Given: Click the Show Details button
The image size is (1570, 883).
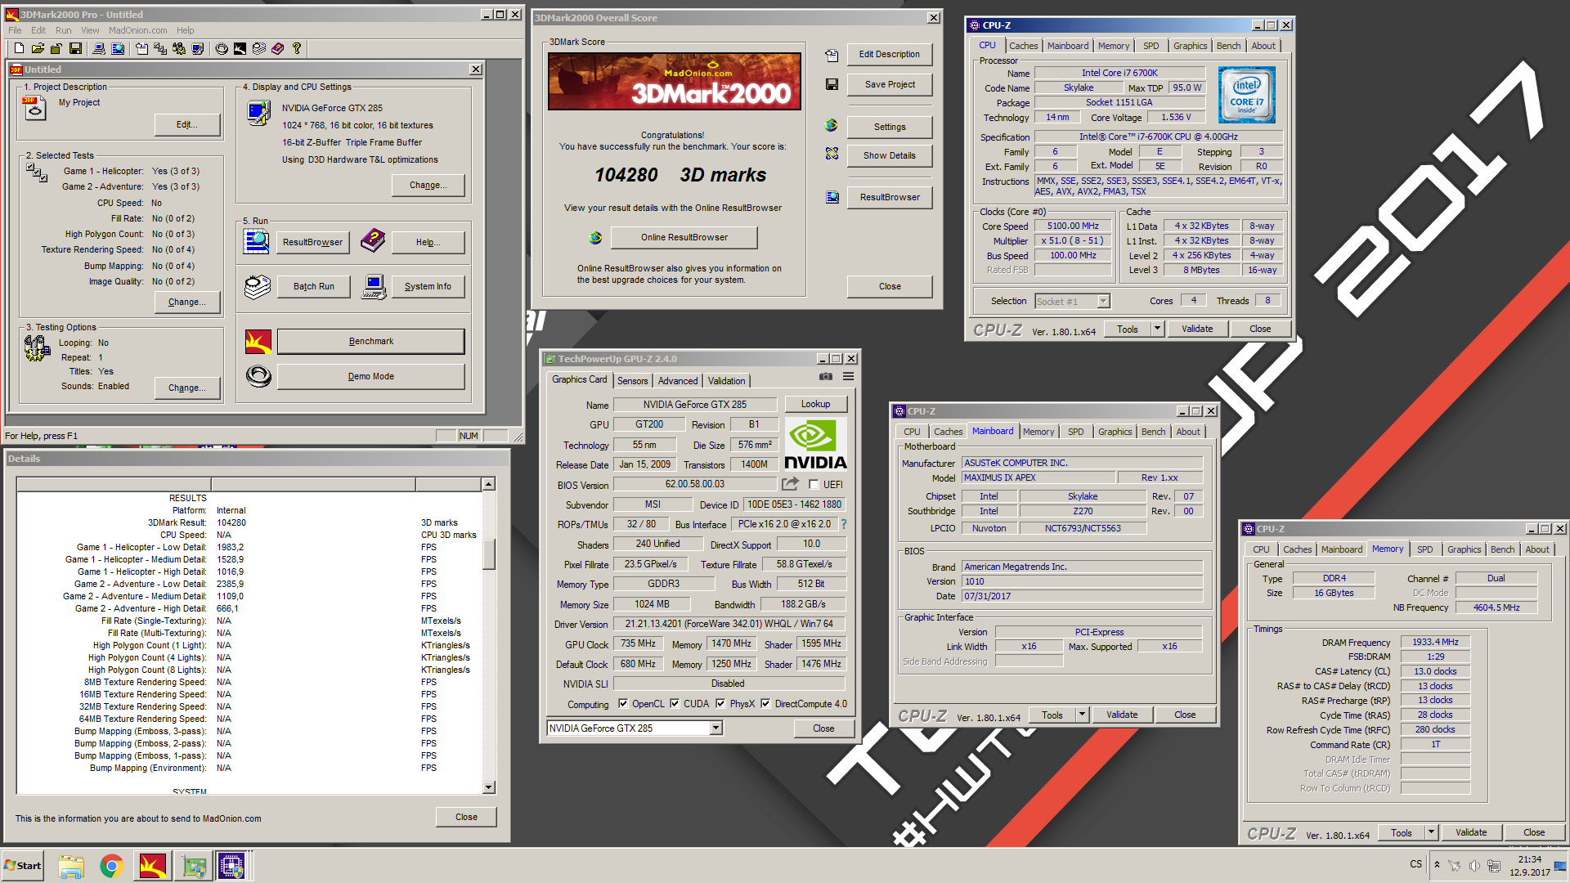Looking at the screenshot, I should pos(890,155).
